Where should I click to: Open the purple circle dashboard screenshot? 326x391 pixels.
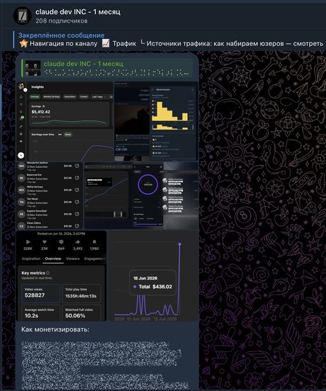tap(142, 195)
